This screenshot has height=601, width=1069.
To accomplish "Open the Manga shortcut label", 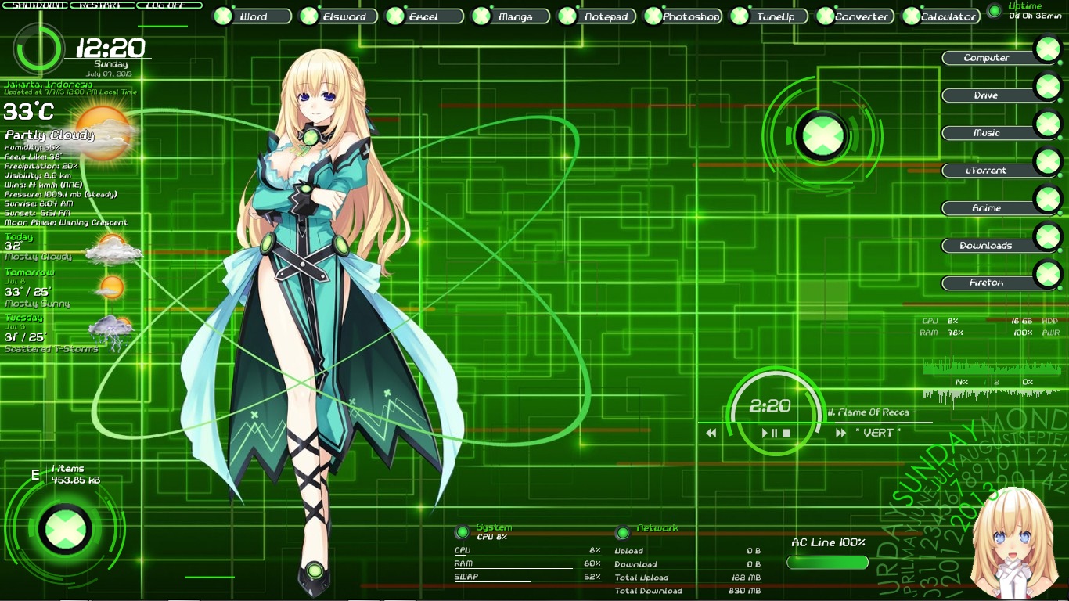I will (x=520, y=16).
